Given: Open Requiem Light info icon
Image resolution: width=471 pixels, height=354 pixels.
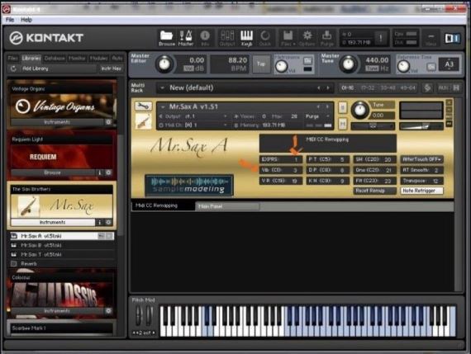Looking at the screenshot, I should click(x=100, y=172).
